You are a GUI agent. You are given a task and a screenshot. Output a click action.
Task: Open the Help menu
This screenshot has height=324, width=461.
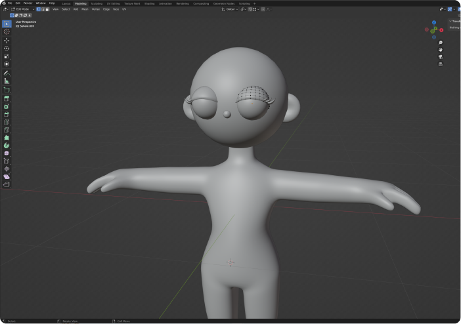[x=52, y=3]
